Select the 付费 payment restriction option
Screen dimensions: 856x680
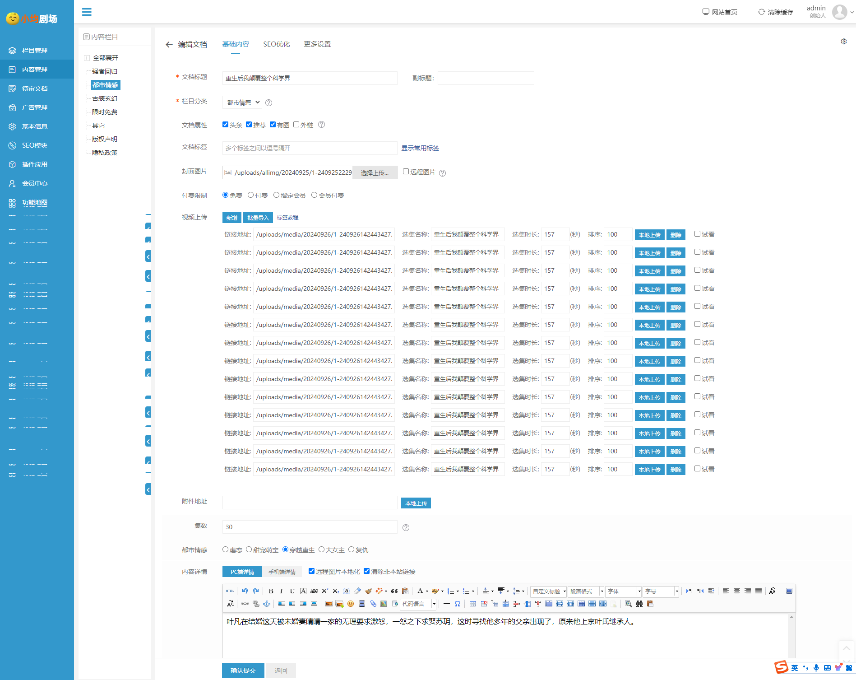point(250,195)
